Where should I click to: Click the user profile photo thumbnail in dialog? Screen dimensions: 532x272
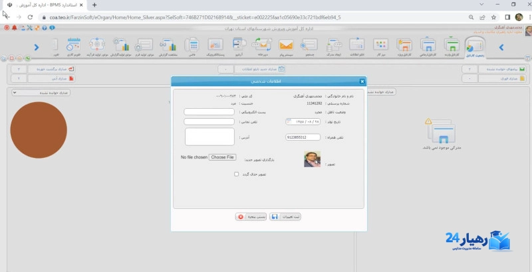click(x=312, y=159)
